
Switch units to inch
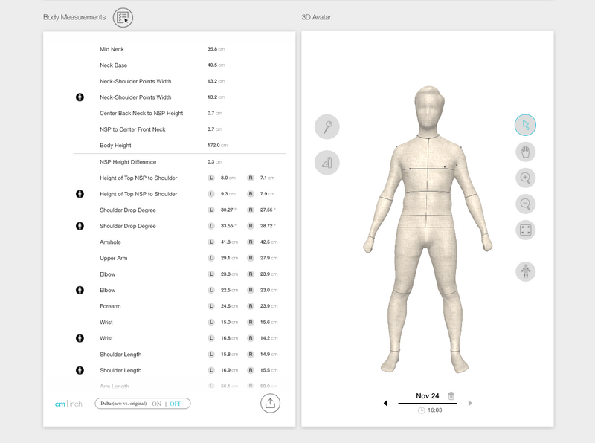76,404
